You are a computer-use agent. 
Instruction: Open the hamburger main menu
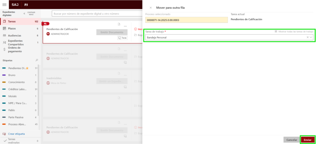tap(4, 5)
